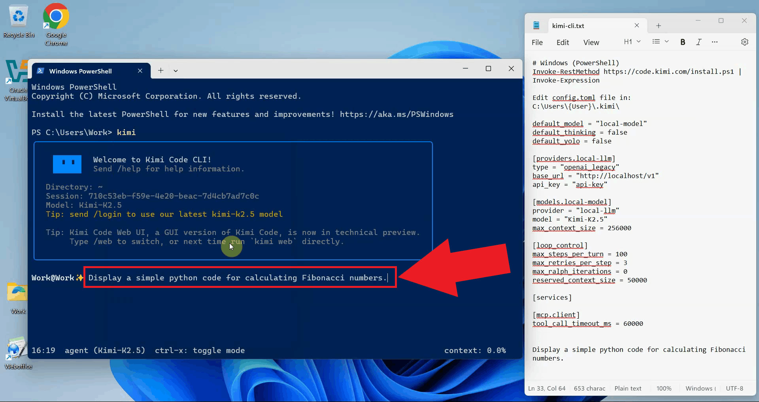This screenshot has height=402, width=759.
Task: Open a new PowerShell tab
Action: click(160, 71)
